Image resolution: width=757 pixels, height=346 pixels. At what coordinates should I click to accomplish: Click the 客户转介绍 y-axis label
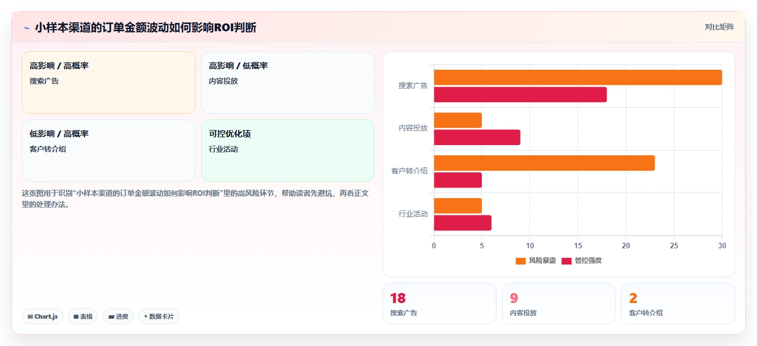tap(410, 171)
